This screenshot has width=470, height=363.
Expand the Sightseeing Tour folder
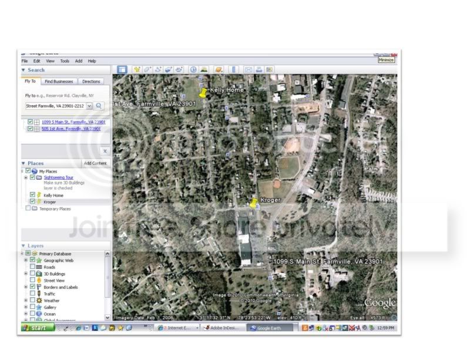coord(26,177)
